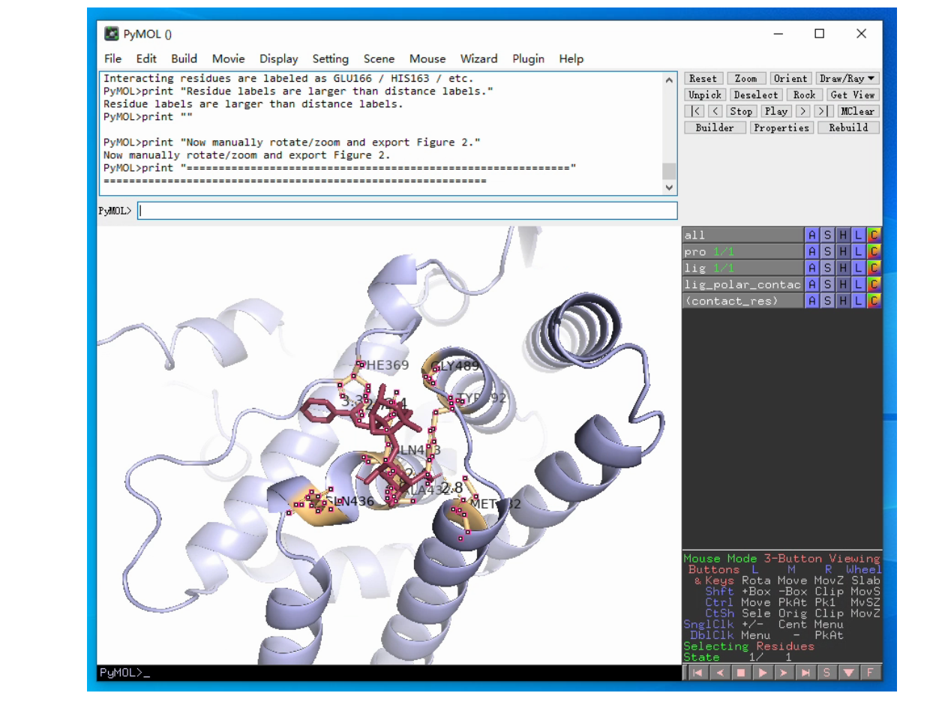Jump to last frame in bottom playback bar

(x=805, y=673)
